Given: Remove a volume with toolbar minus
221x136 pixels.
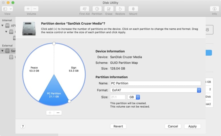Looking at the screenshot, I should click(35, 9).
